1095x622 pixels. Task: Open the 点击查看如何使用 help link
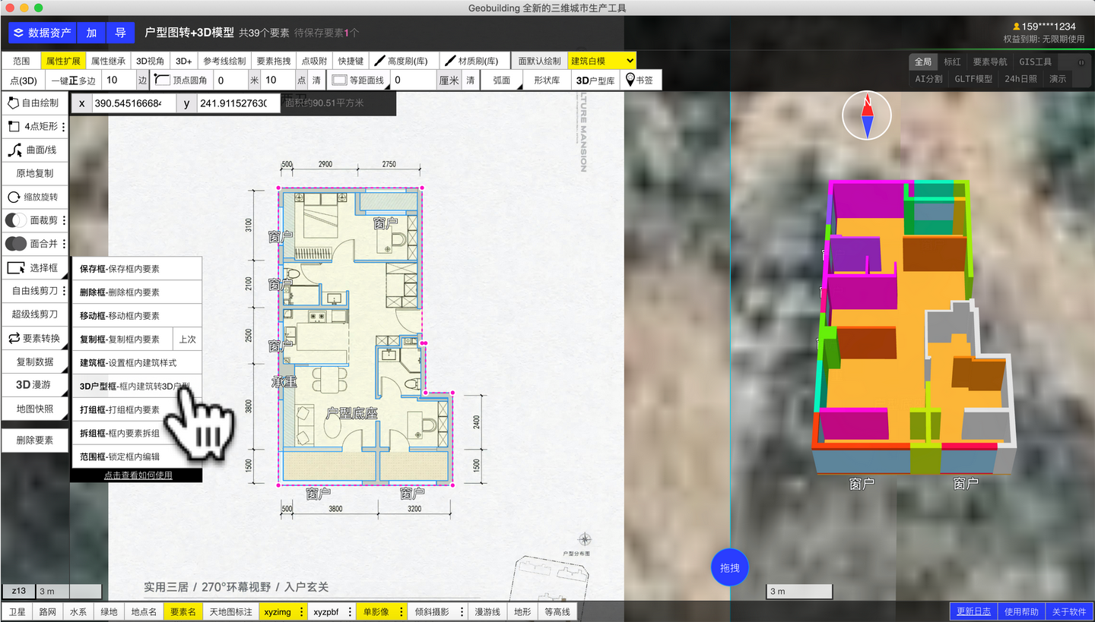(138, 475)
